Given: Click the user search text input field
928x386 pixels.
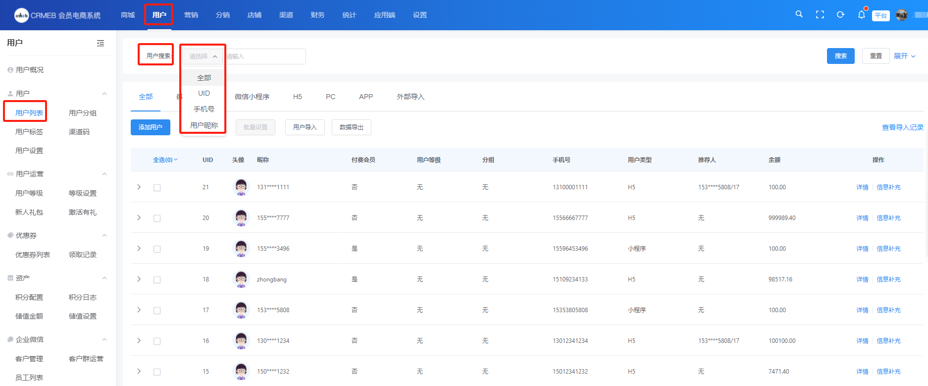Looking at the screenshot, I should 265,56.
